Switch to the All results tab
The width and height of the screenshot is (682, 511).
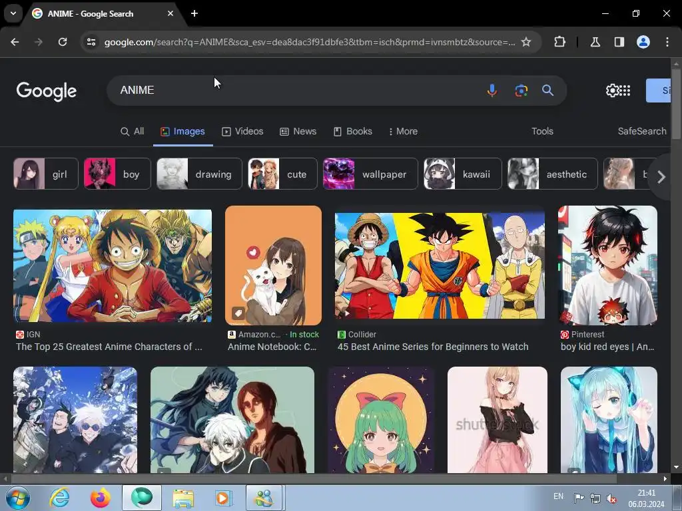[133, 131]
